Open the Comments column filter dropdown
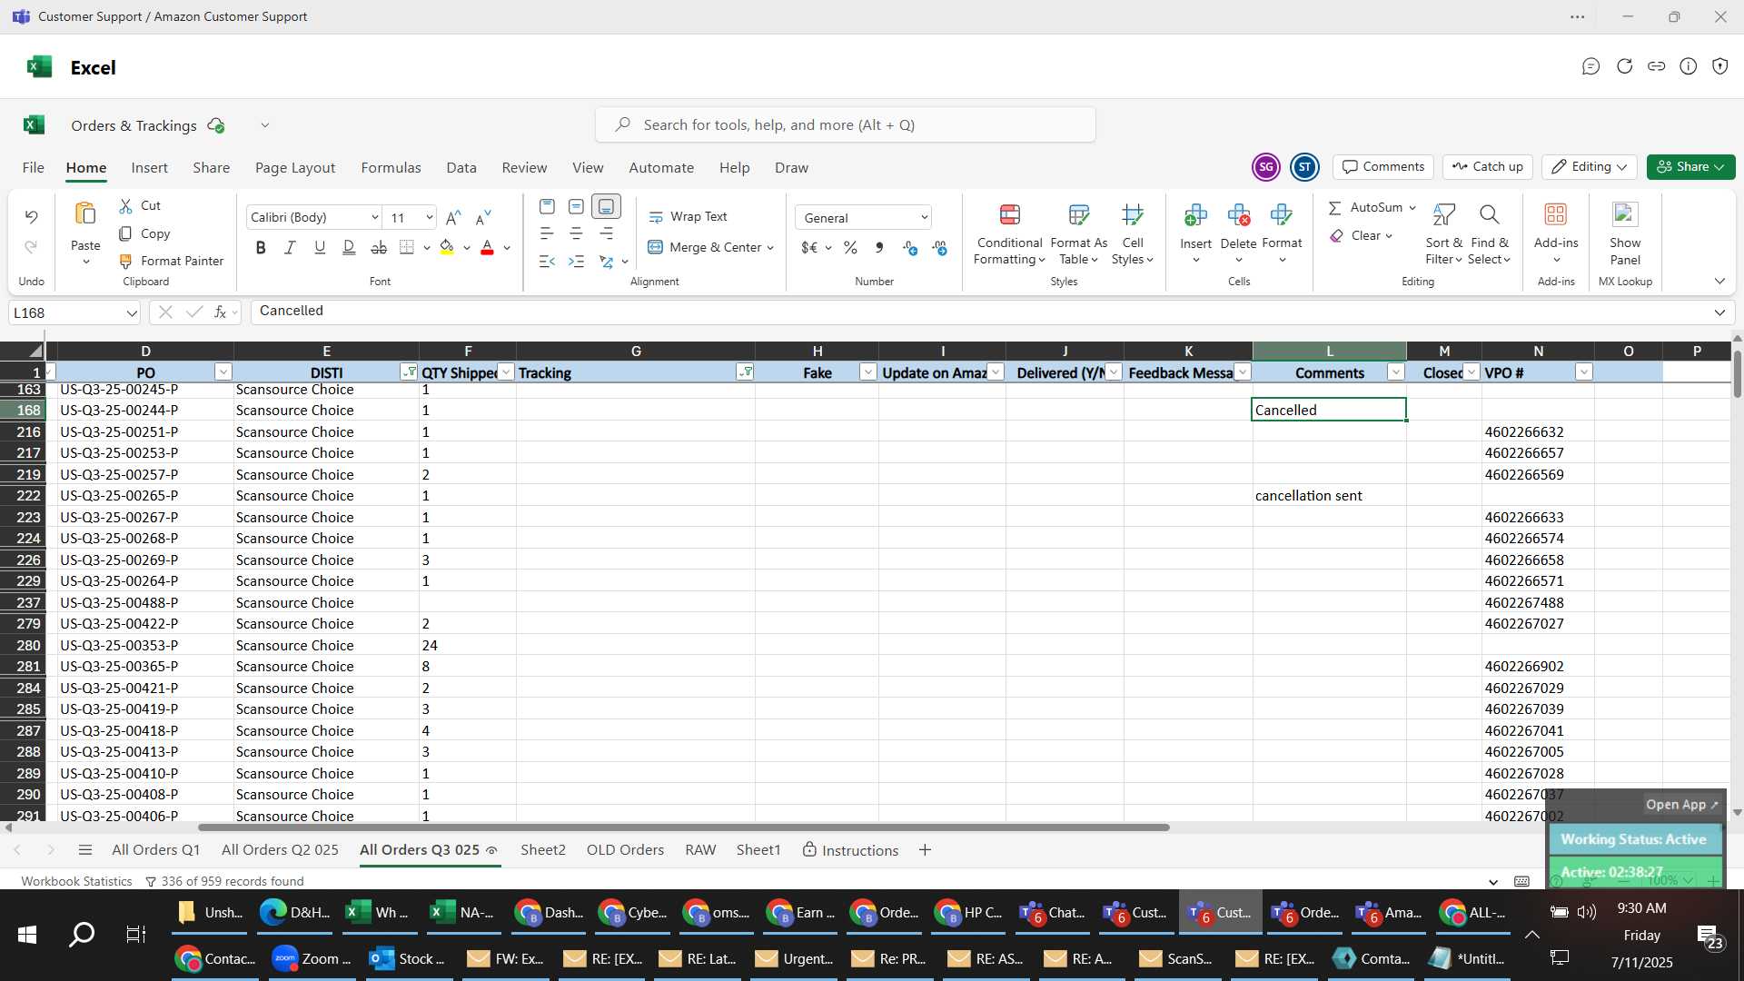The height and width of the screenshot is (981, 1744). [x=1396, y=372]
